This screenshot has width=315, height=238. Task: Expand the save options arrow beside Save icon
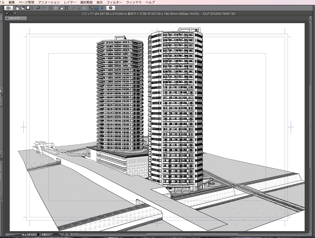[x=31, y=8]
